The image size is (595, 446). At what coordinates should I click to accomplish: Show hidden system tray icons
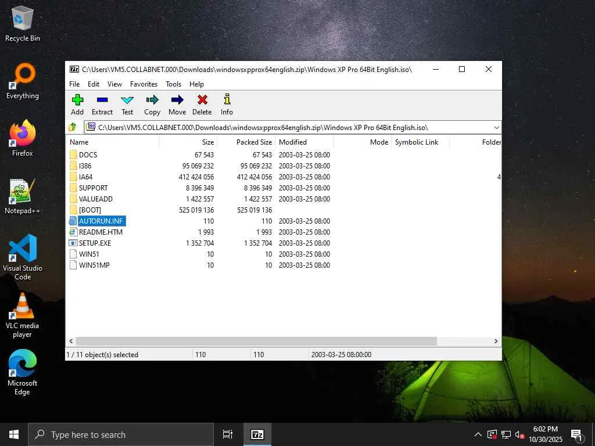[x=478, y=434]
